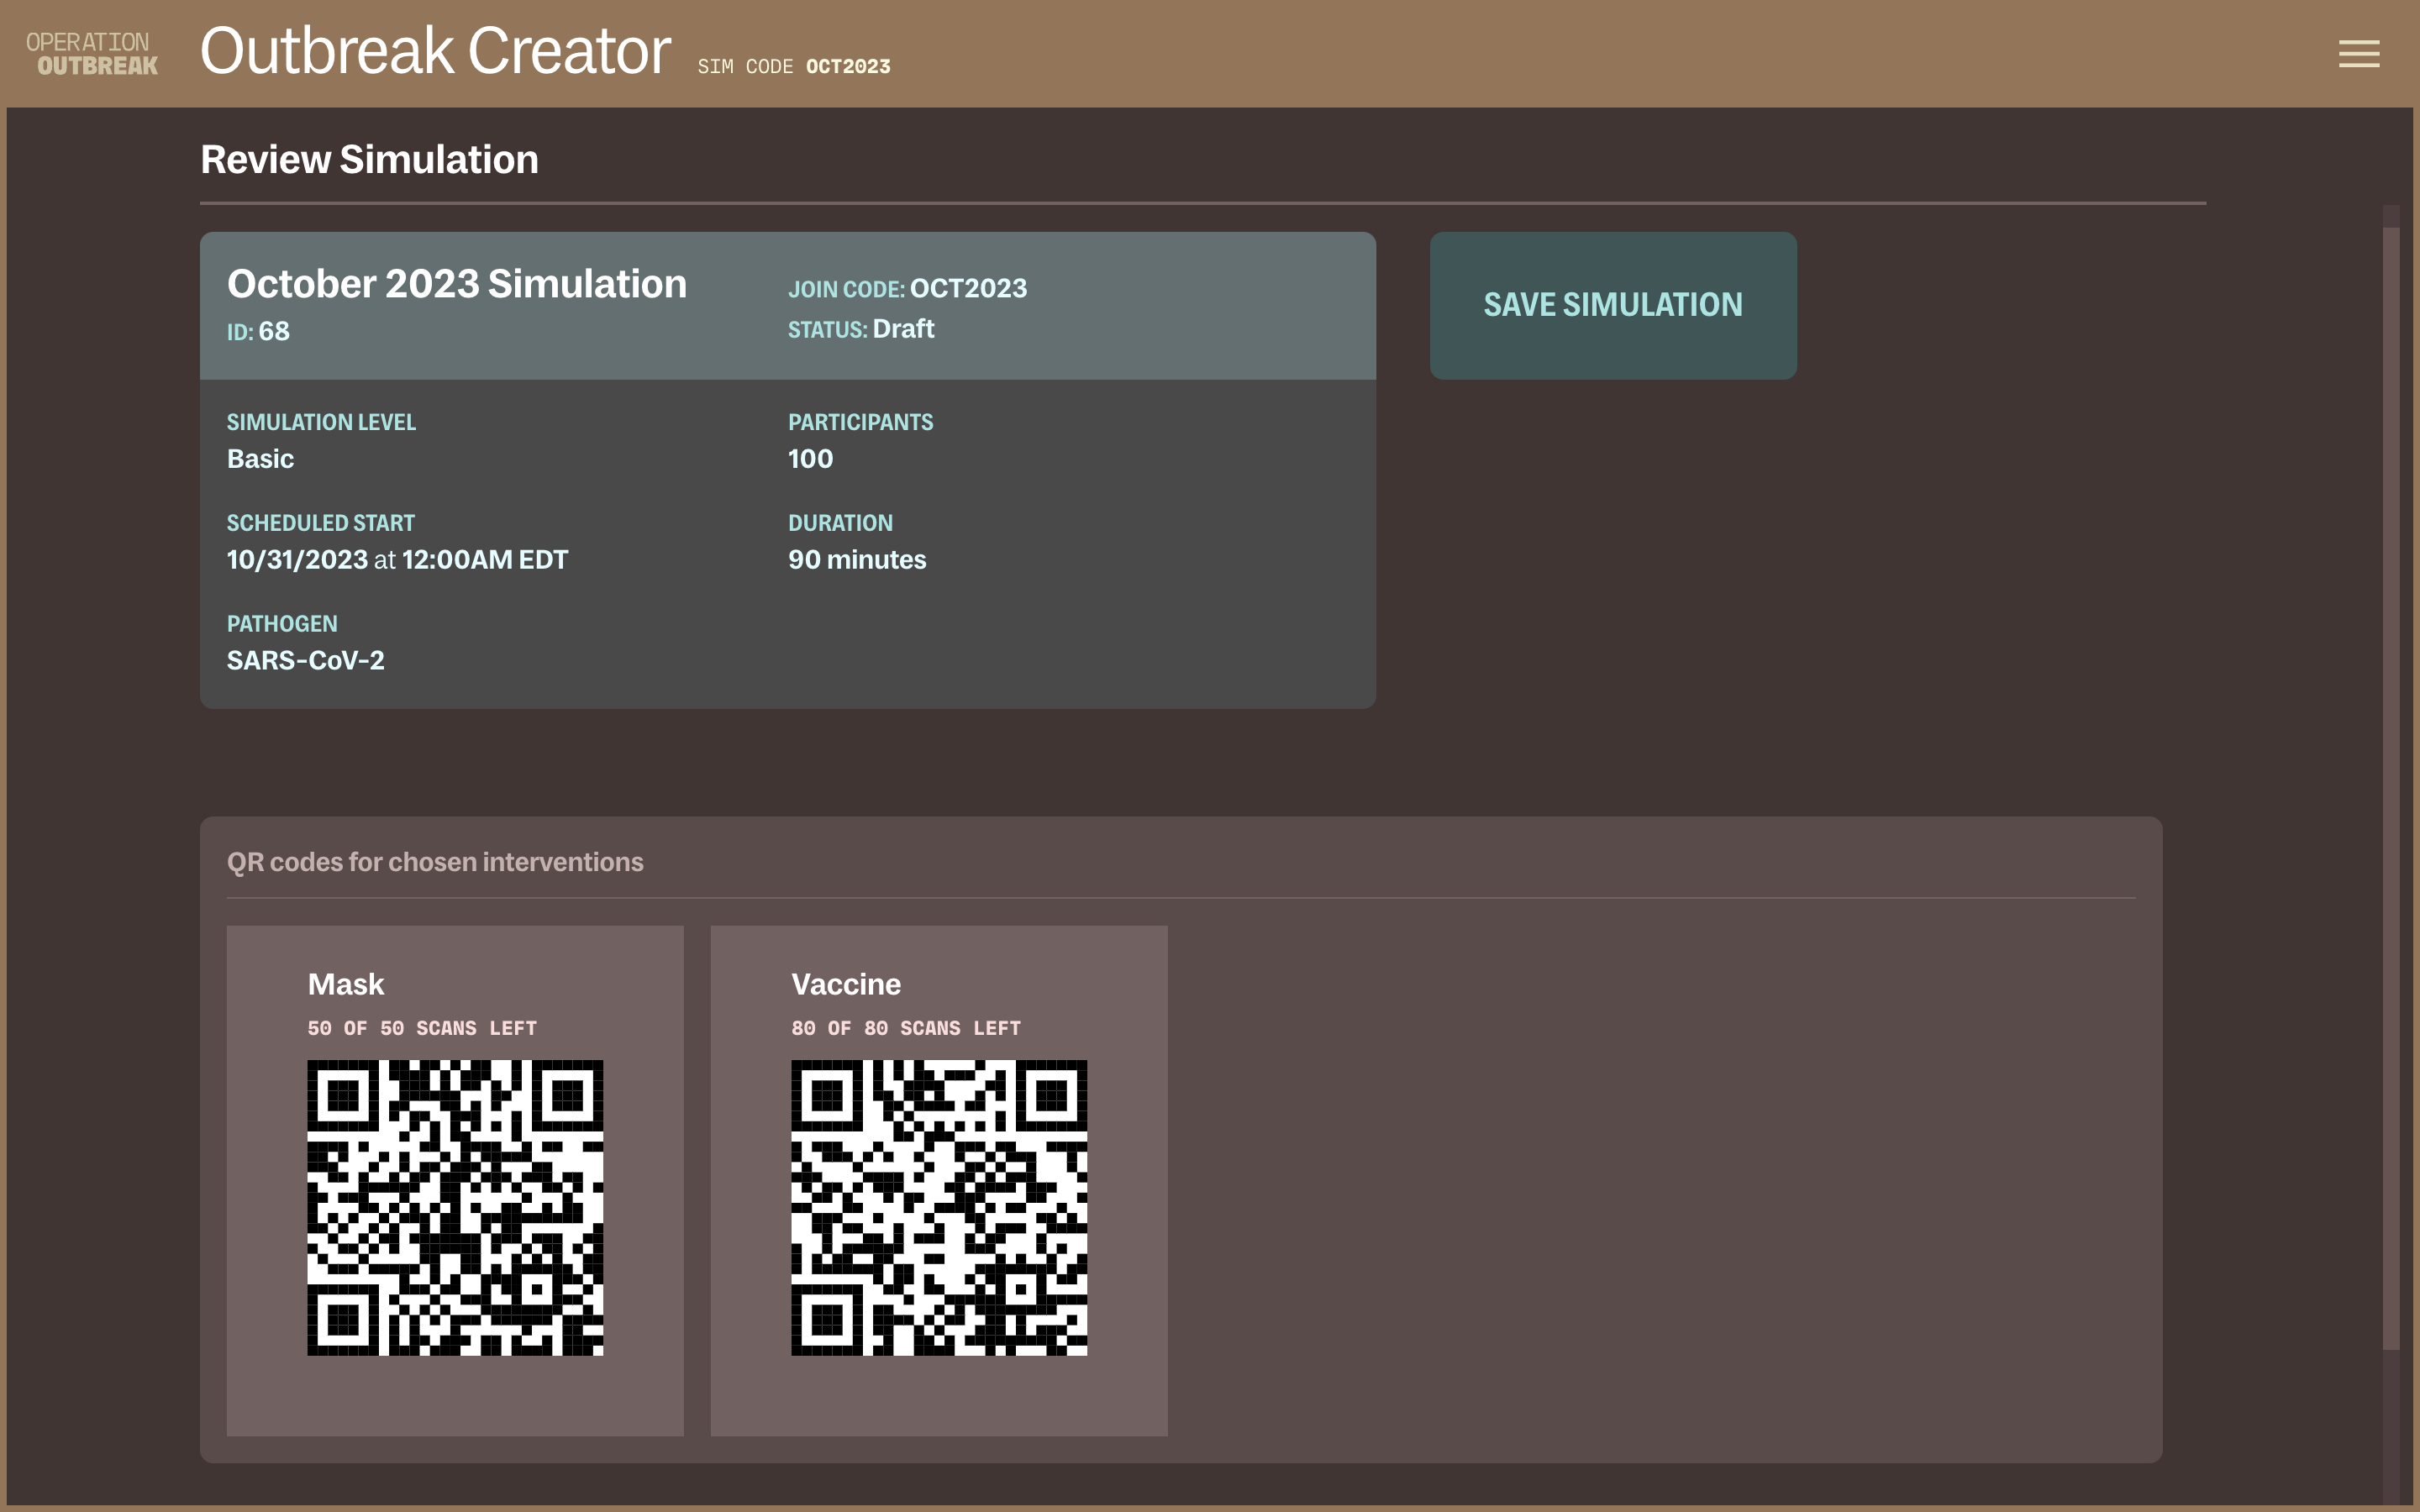
Task: Click the October 2023 Simulation title
Action: pyautogui.click(x=457, y=284)
